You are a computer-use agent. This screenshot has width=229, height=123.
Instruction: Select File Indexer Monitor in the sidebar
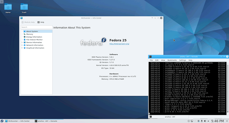coord(34,39)
